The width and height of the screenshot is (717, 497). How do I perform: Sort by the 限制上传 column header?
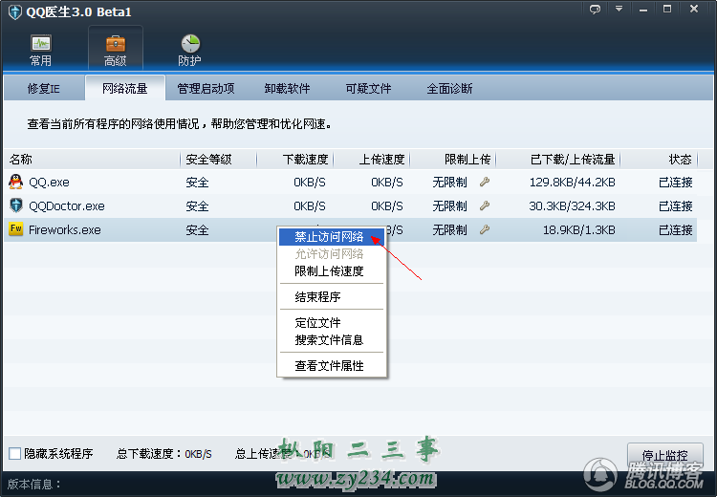[x=453, y=159]
